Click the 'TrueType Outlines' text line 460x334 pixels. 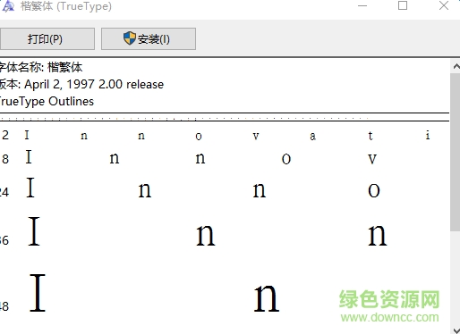click(47, 102)
